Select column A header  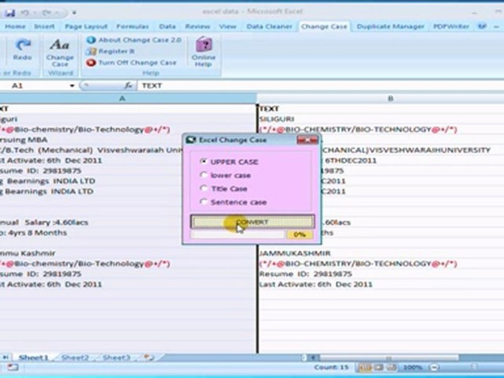122,98
